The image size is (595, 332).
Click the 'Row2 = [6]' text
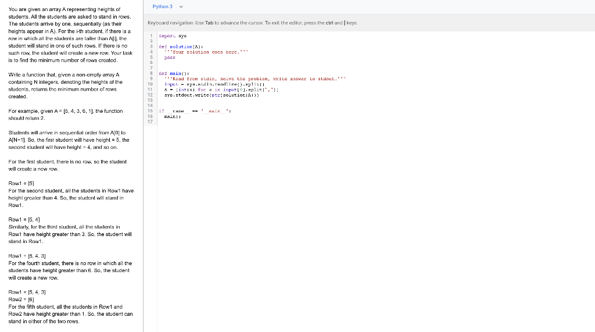coord(21,299)
